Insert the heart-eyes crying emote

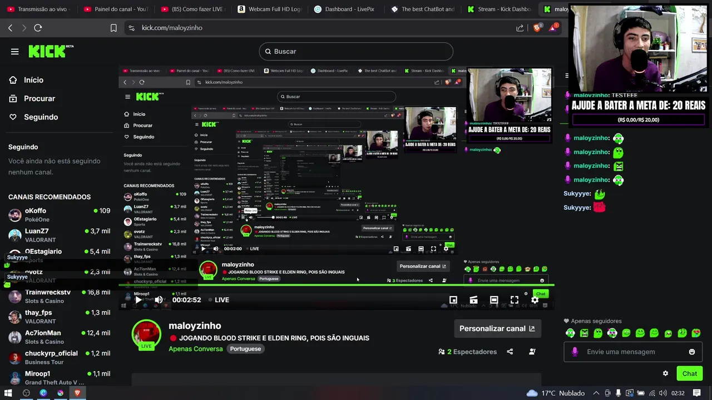[696, 333]
